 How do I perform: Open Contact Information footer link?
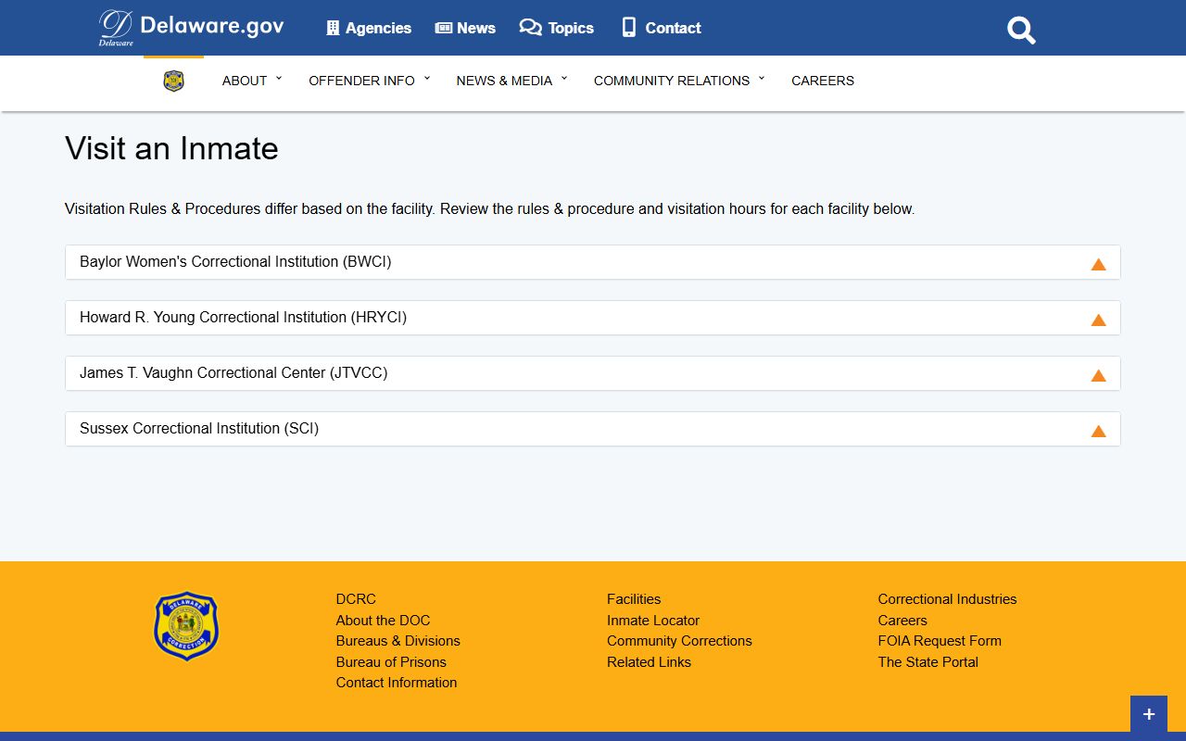[x=397, y=683]
